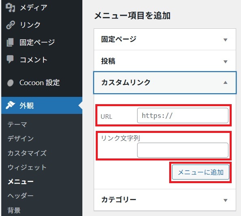Select the メニュー submenu item
The height and width of the screenshot is (216, 241).
(21, 182)
